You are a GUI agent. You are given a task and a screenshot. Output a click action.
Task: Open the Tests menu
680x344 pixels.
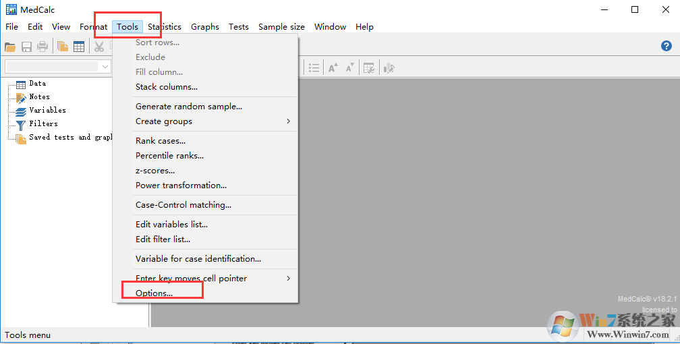(x=239, y=27)
